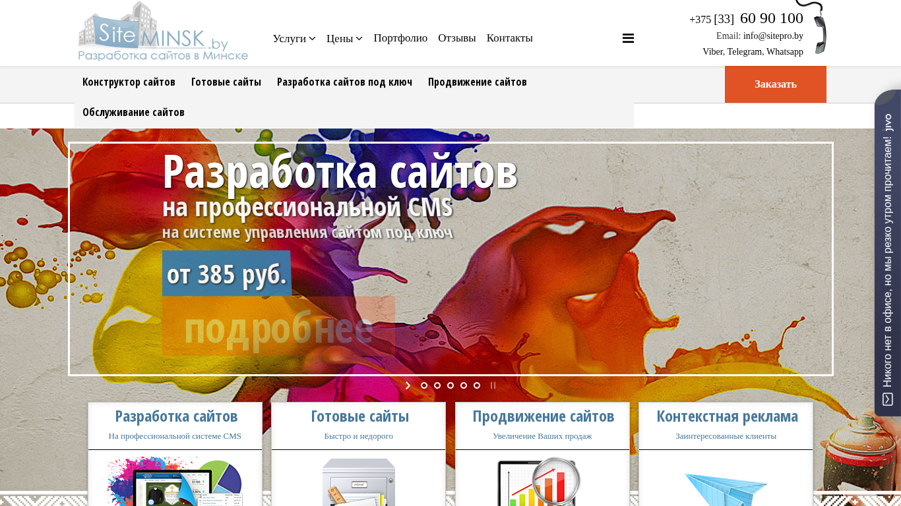Open the Контекстная реклама card title
The height and width of the screenshot is (506, 901).
click(727, 416)
